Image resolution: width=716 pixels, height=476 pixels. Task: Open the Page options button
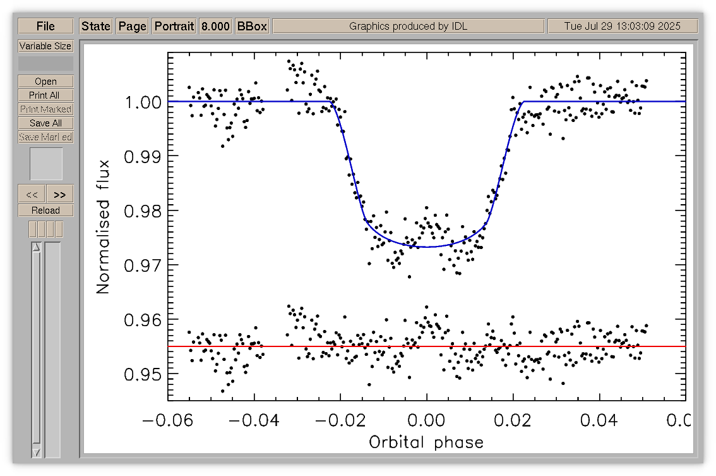(133, 26)
